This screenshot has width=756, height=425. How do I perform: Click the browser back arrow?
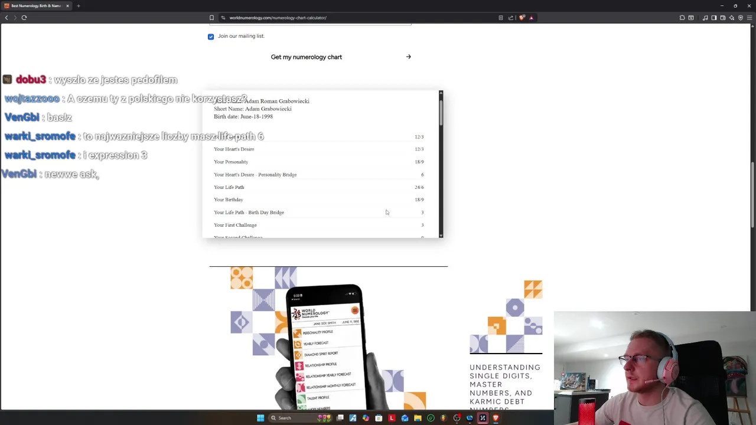[x=6, y=18]
